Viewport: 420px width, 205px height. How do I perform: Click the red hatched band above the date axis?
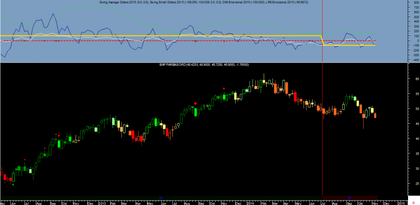[x=350, y=198]
